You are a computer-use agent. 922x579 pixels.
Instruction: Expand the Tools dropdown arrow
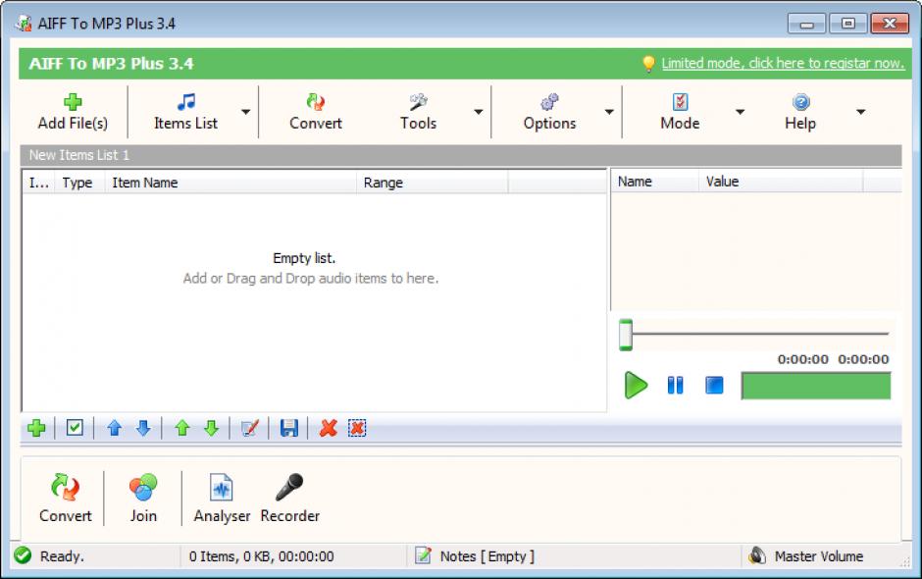pos(479,112)
